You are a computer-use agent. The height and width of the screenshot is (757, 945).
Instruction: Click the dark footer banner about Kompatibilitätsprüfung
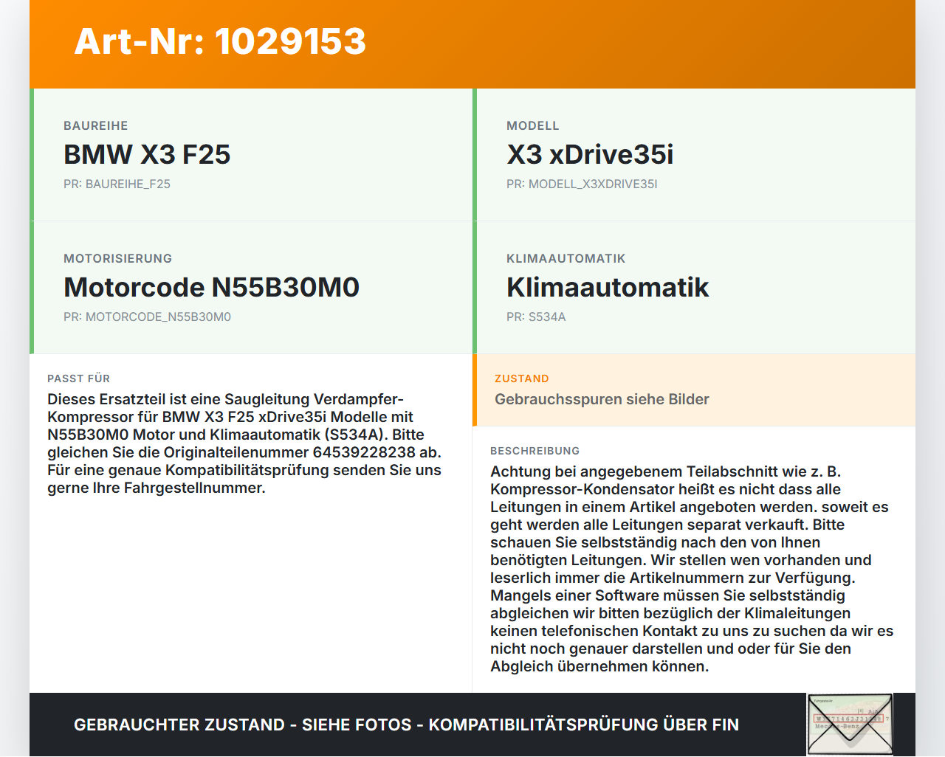tap(472, 725)
